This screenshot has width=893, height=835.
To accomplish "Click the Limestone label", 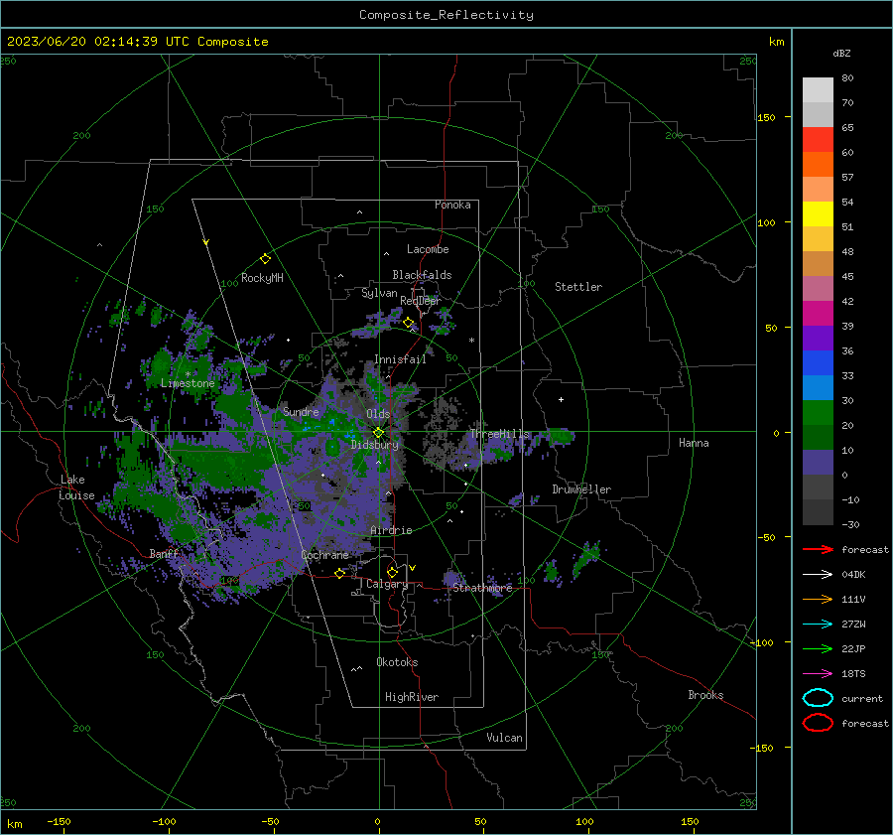I will coord(188,383).
